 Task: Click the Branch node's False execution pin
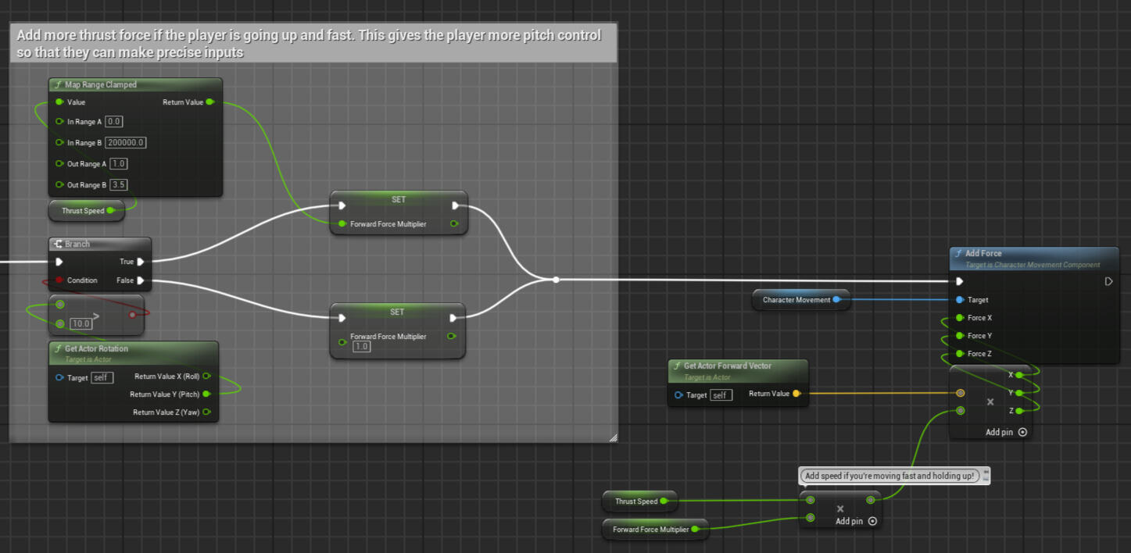tap(140, 280)
